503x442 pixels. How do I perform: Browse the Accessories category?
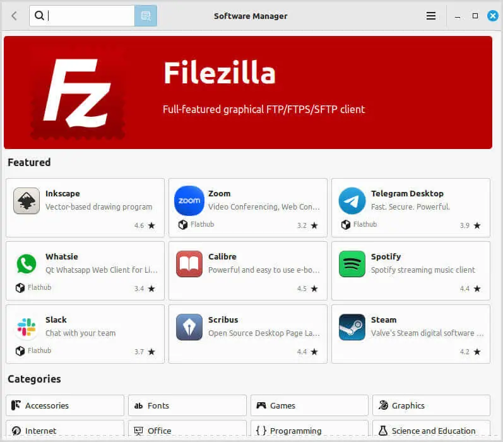(x=65, y=405)
